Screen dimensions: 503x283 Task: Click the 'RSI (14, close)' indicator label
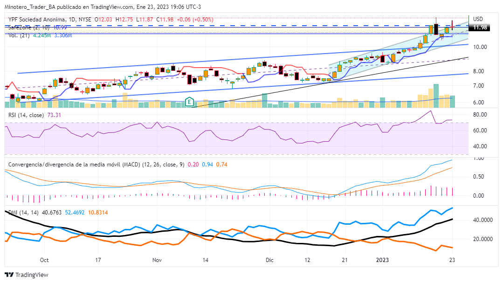point(26,115)
